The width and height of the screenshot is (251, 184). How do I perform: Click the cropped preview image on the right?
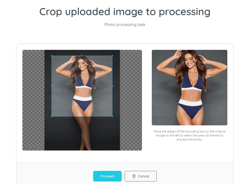point(190,88)
